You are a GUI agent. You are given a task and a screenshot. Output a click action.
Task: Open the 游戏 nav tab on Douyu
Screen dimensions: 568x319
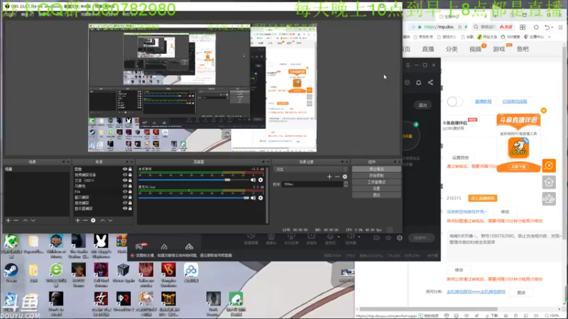pos(499,49)
